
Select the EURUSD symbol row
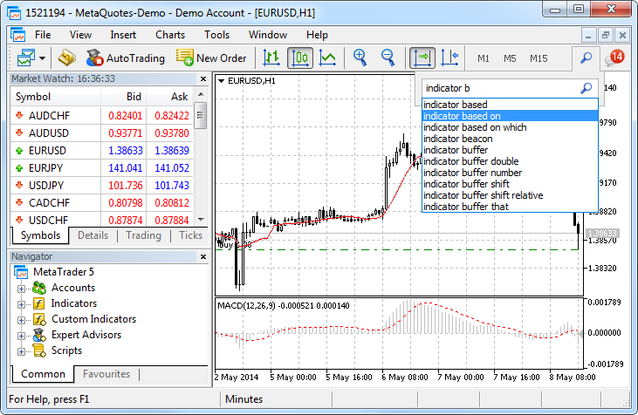click(x=102, y=151)
